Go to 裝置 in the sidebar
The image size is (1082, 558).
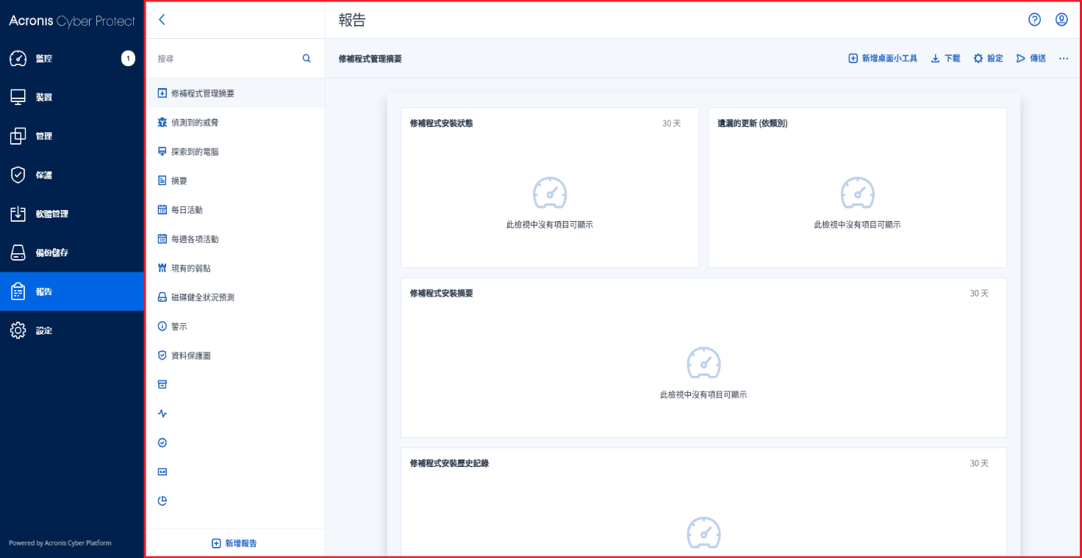click(71, 97)
